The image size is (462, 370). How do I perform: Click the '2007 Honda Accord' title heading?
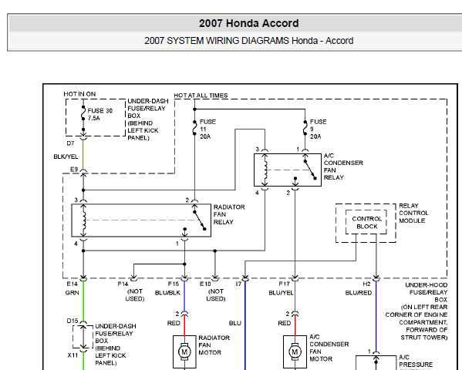click(248, 23)
